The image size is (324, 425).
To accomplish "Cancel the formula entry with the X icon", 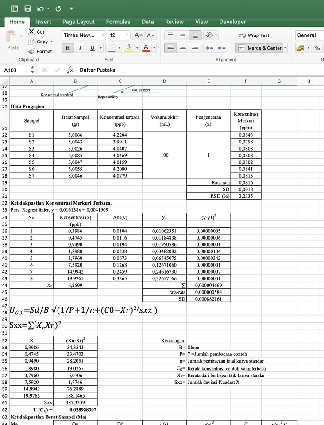I will (x=45, y=70).
